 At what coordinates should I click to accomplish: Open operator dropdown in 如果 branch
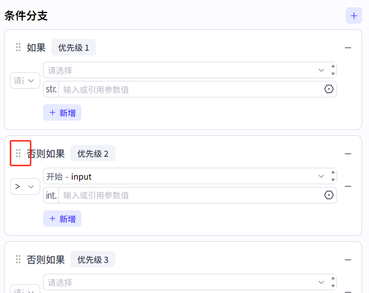click(x=25, y=80)
